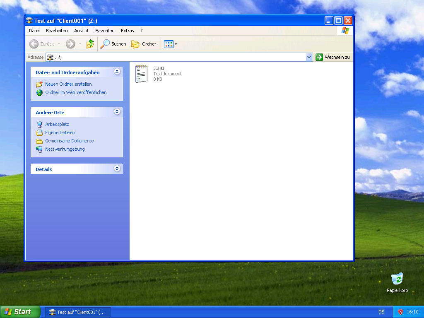Click the red security shield tray icon
The height and width of the screenshot is (318, 424).
point(400,312)
